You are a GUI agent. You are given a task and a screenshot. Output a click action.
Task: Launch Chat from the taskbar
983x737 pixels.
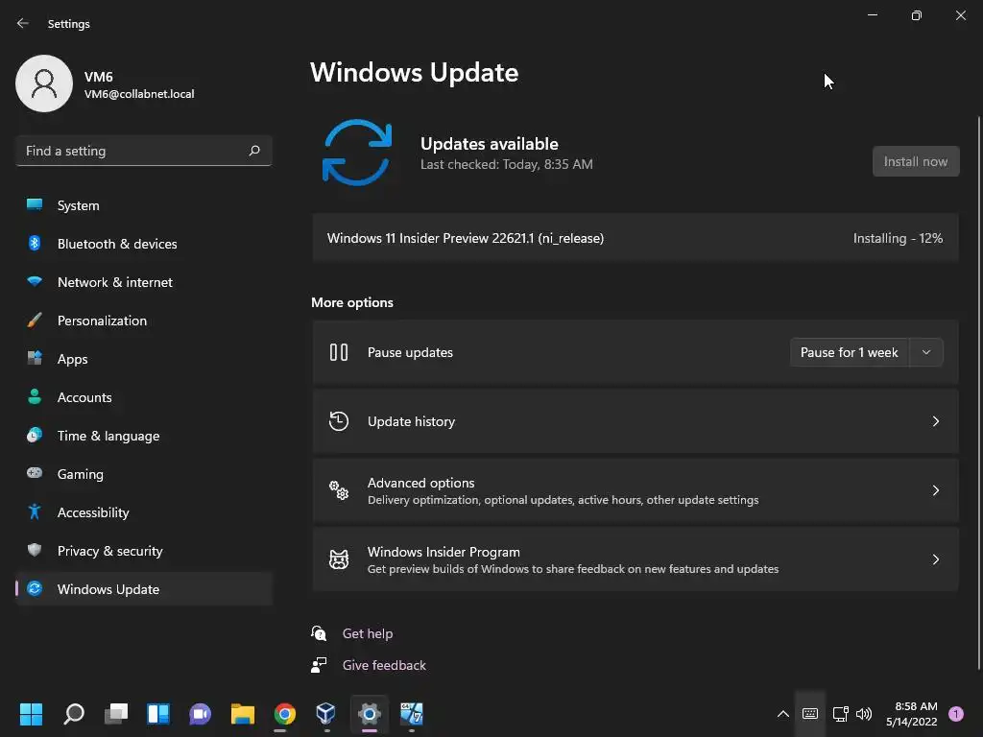[x=201, y=714]
